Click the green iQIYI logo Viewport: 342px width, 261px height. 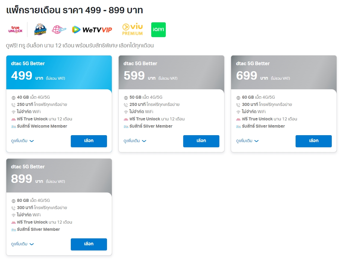pyautogui.click(x=158, y=30)
